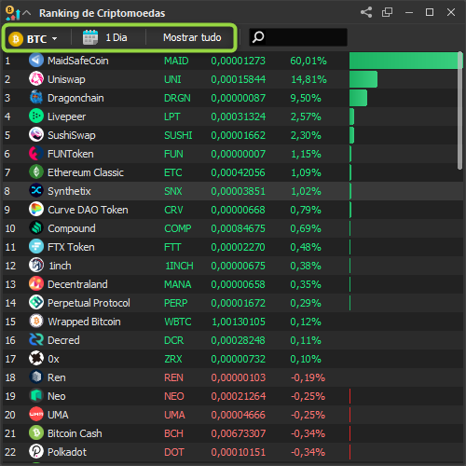Click the Uniswap unicorn icon
Screen dimensions: 466x466
[x=36, y=79]
